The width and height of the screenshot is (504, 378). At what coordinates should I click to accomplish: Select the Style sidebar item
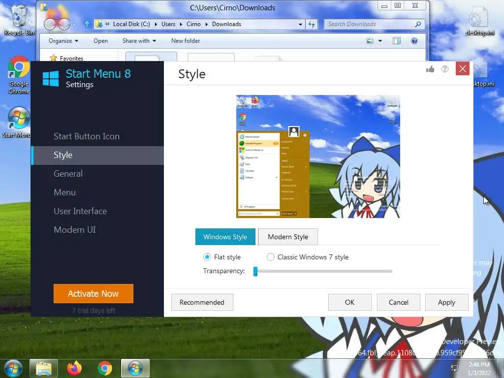pyautogui.click(x=98, y=155)
